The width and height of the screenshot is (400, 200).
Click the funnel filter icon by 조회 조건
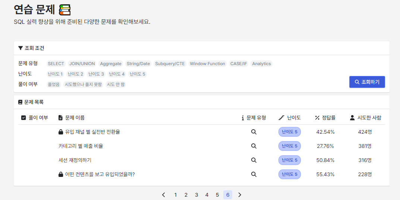tap(21, 48)
